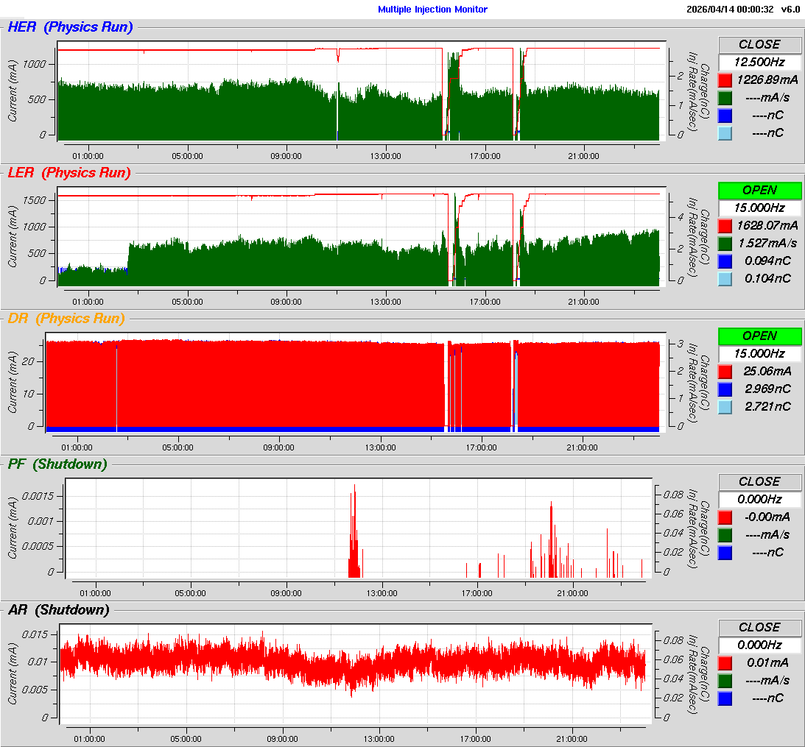
Task: Select the red swatch next to 25.06mA
Action: pos(725,371)
